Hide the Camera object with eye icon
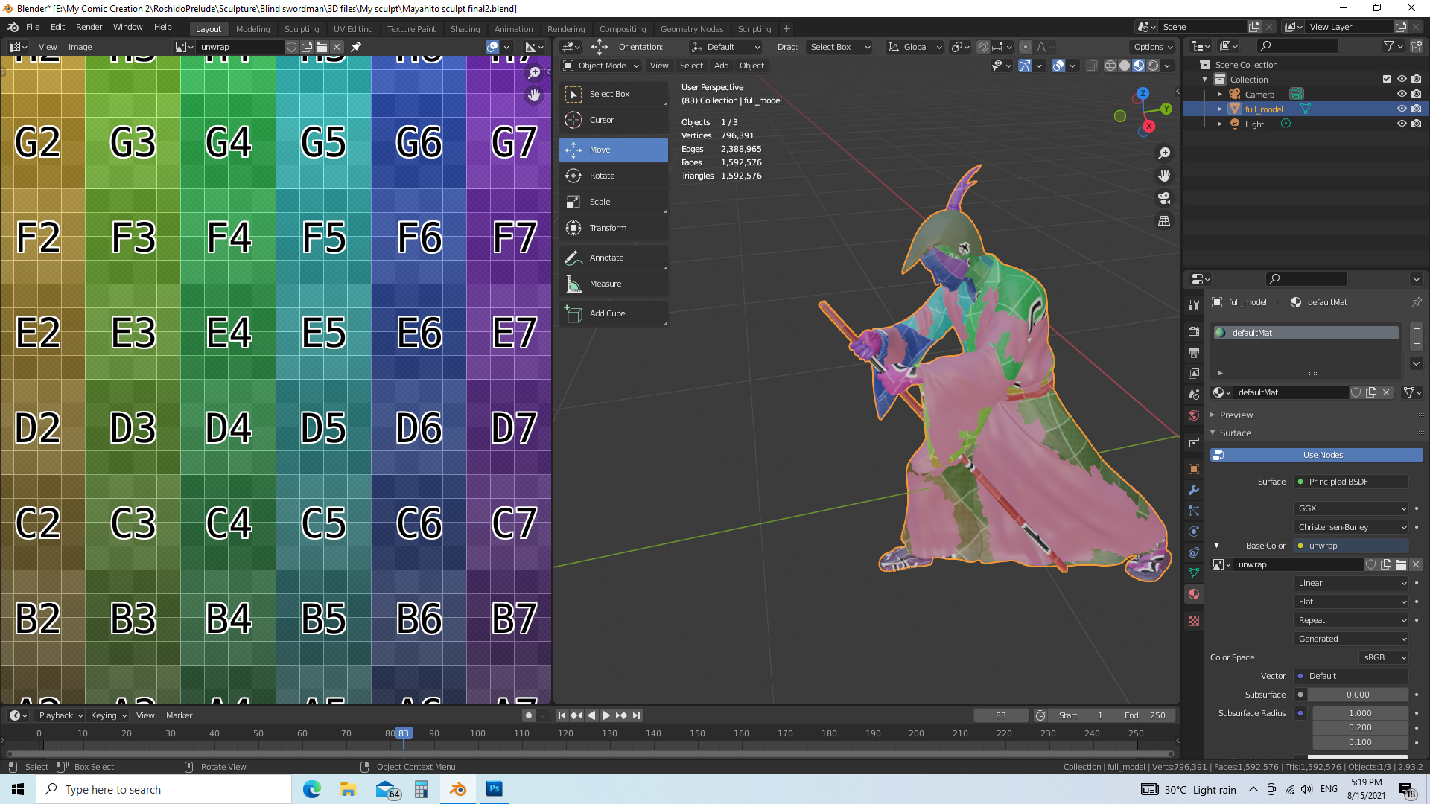1430x804 pixels. [1402, 95]
